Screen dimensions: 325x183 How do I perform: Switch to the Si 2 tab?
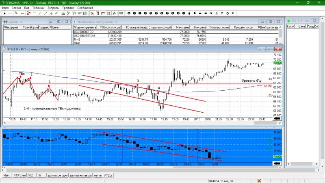point(30,175)
